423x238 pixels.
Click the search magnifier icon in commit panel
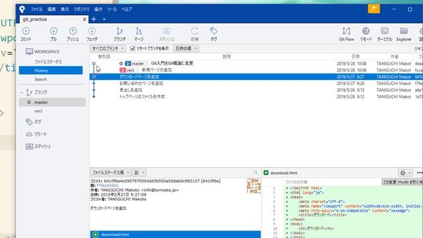256,173
